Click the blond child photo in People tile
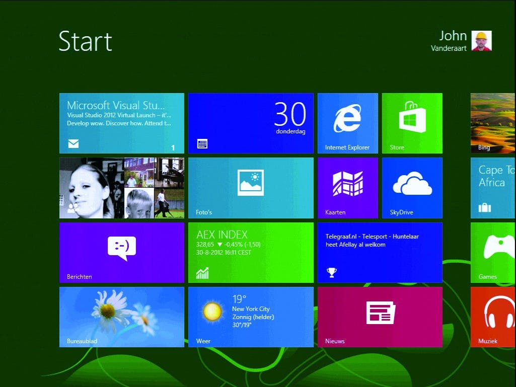Image resolution: width=516 pixels, height=387 pixels. point(139,203)
